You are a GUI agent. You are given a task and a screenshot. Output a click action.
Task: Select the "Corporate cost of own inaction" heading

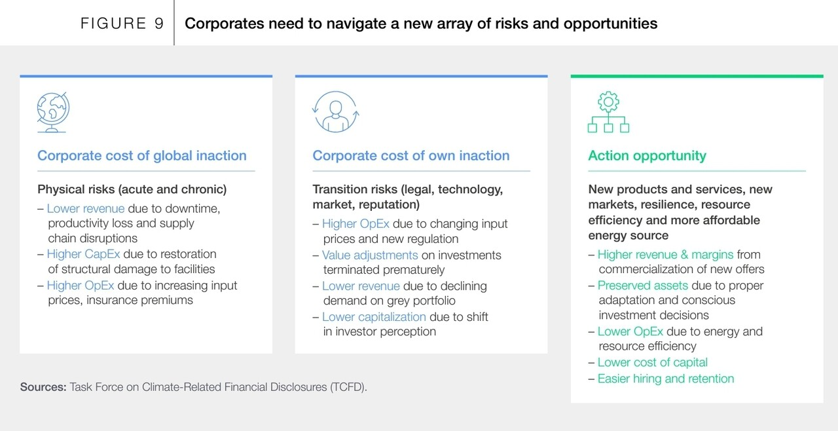click(x=410, y=156)
